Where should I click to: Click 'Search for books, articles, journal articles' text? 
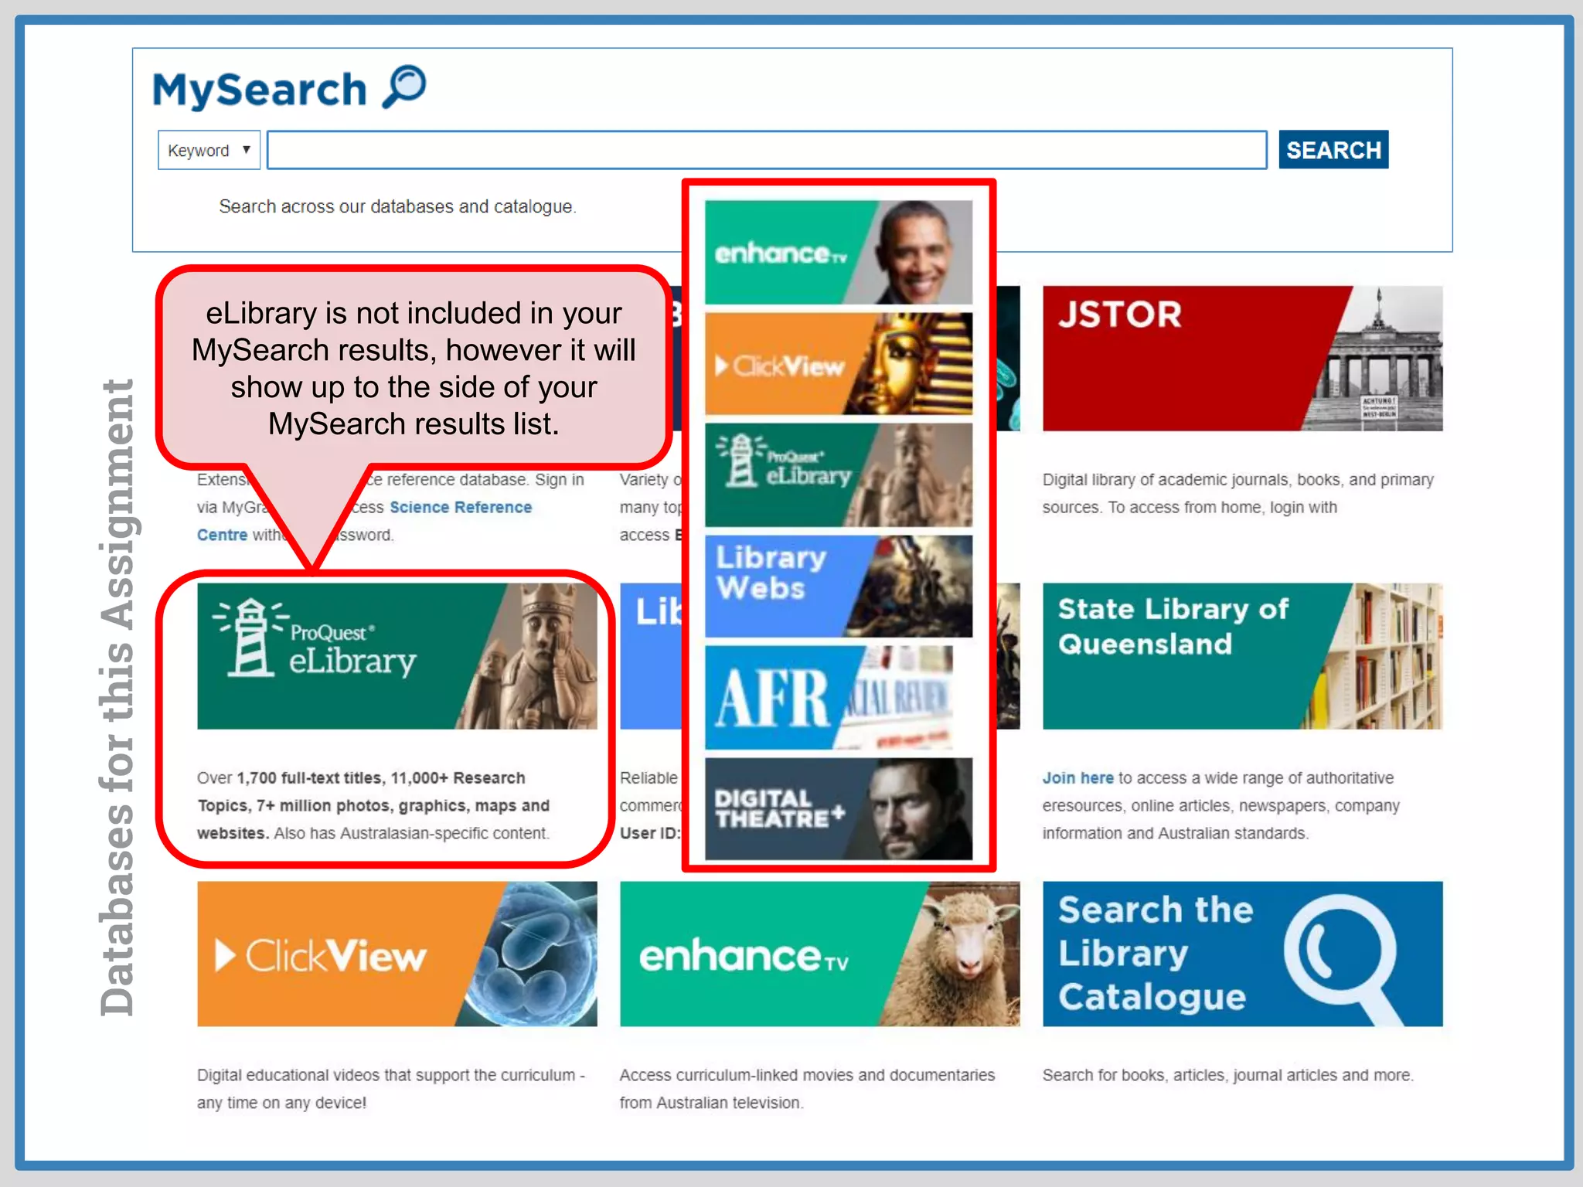[x=1227, y=1076]
